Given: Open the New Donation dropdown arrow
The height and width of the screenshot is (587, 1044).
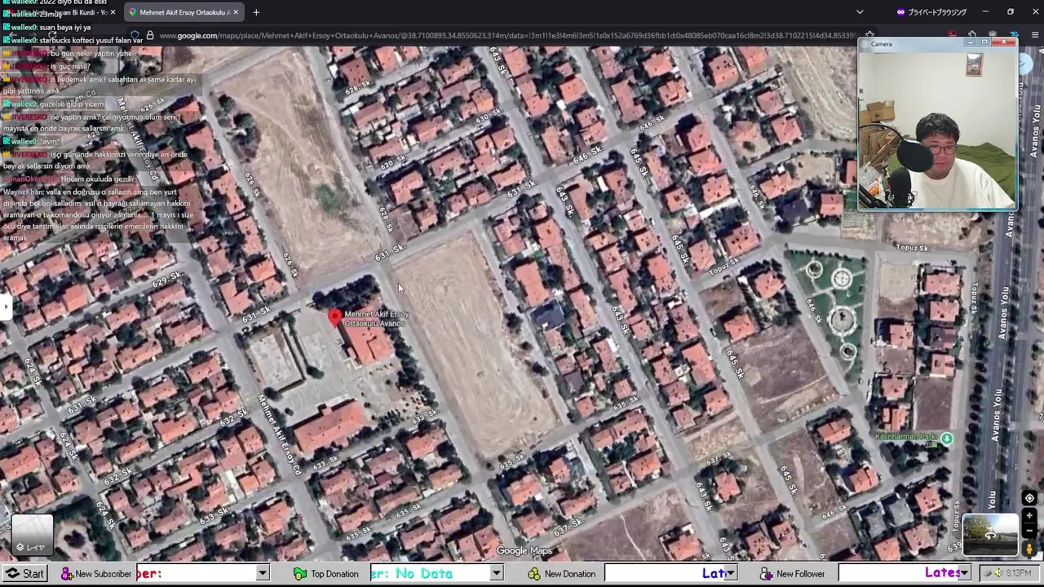Looking at the screenshot, I should click(731, 574).
